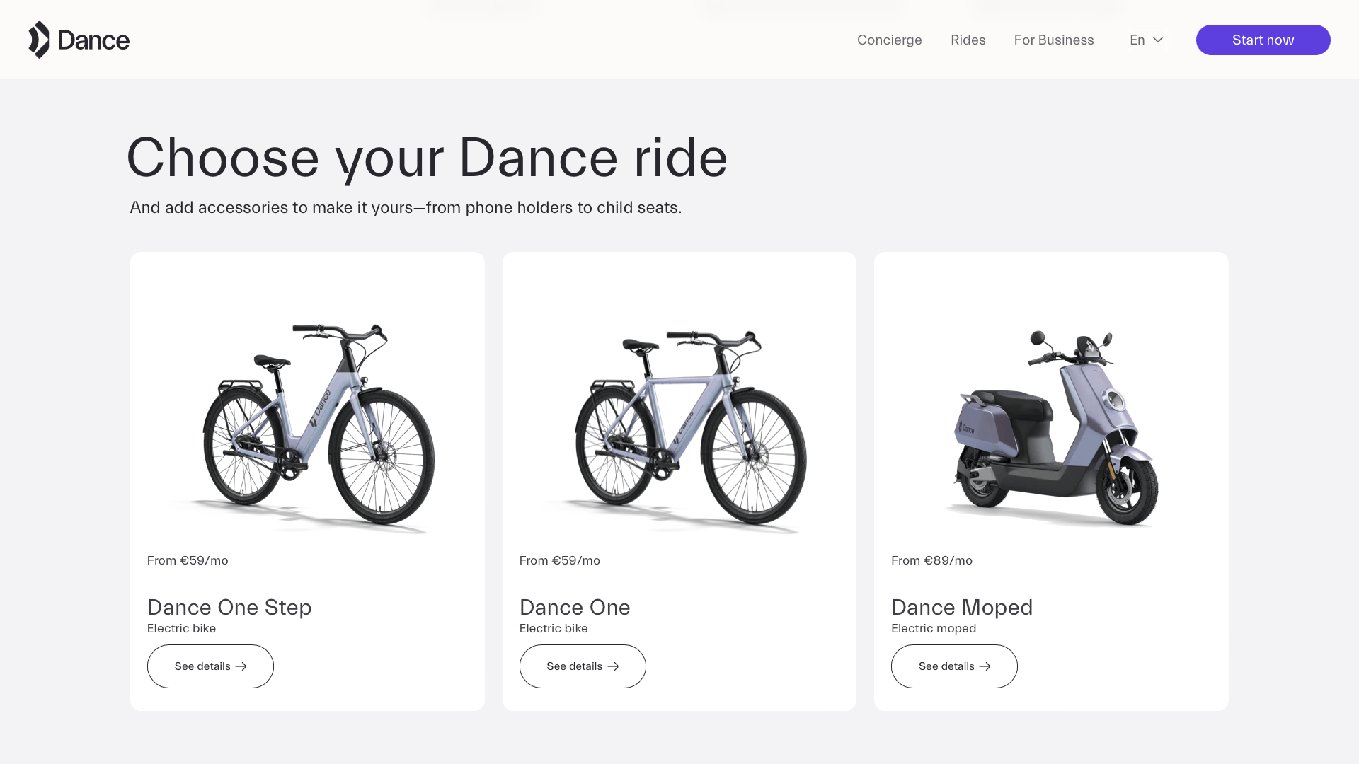Click arrow icon in Dance Moped button
This screenshot has height=764, width=1359.
tap(985, 666)
